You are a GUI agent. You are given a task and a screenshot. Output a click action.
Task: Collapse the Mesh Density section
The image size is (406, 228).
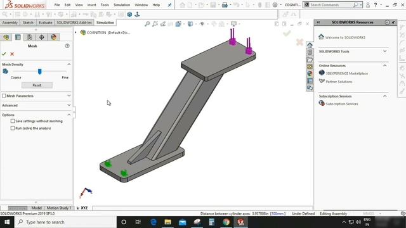click(x=69, y=65)
